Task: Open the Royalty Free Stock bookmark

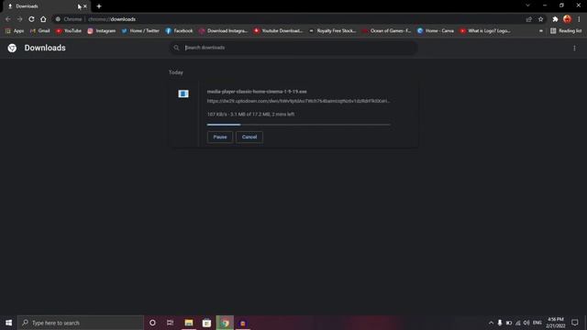Action: coord(332,31)
